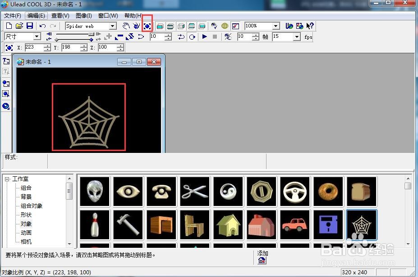
Task: Open the 编辑(E) menu
Action: pyautogui.click(x=36, y=16)
